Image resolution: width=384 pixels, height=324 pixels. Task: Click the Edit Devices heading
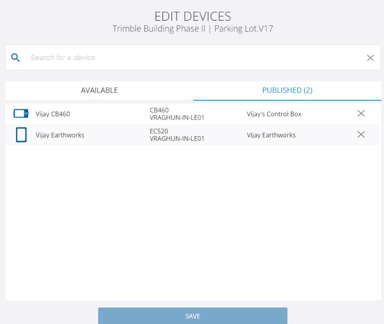point(192,16)
